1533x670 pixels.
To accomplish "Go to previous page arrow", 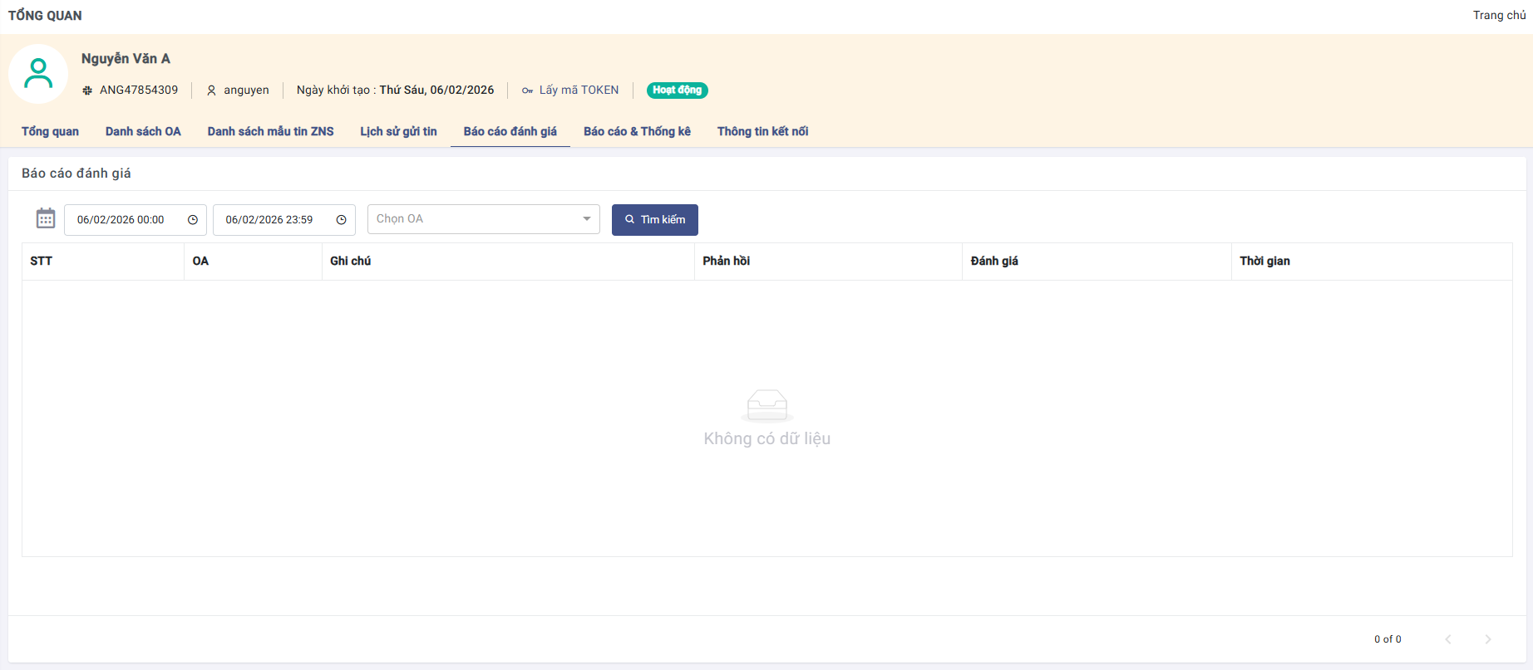I will (x=1448, y=639).
